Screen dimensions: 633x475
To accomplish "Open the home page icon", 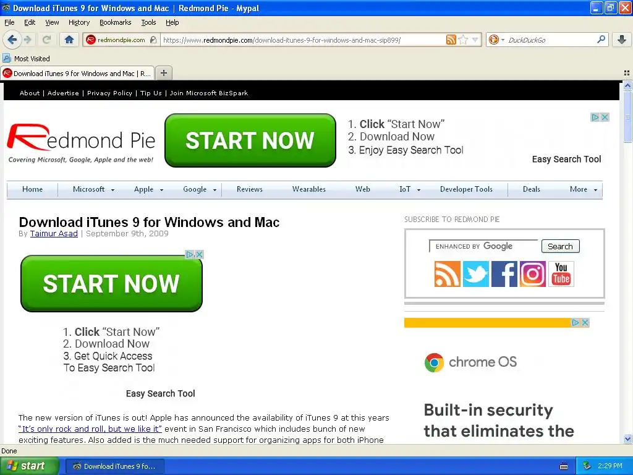I will coord(69,40).
